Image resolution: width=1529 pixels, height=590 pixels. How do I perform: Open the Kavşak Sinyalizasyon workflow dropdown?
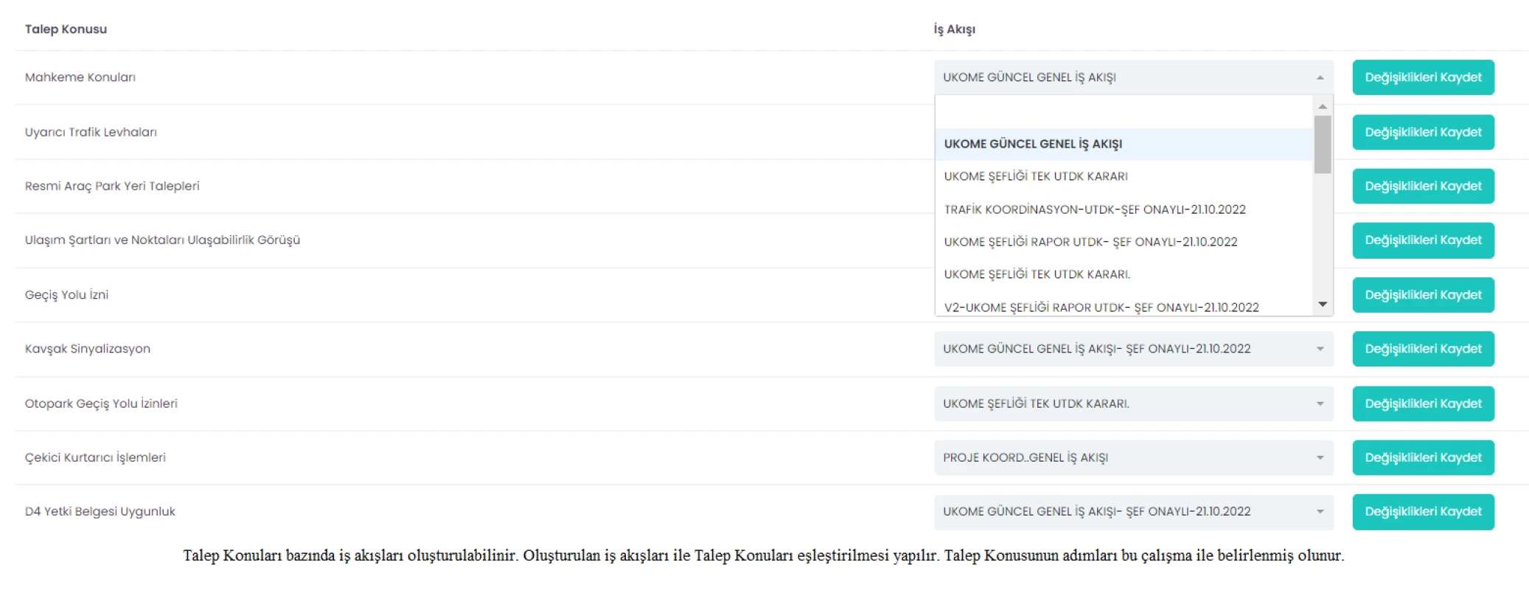point(1133,349)
